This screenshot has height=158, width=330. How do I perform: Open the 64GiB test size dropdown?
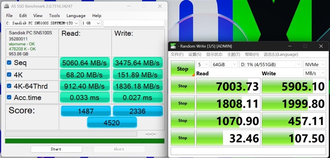pyautogui.click(x=224, y=65)
